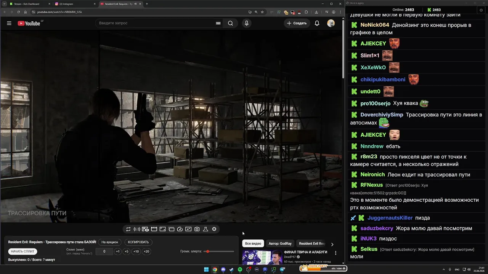Reload the page in Chrome

pyautogui.click(x=18, y=12)
